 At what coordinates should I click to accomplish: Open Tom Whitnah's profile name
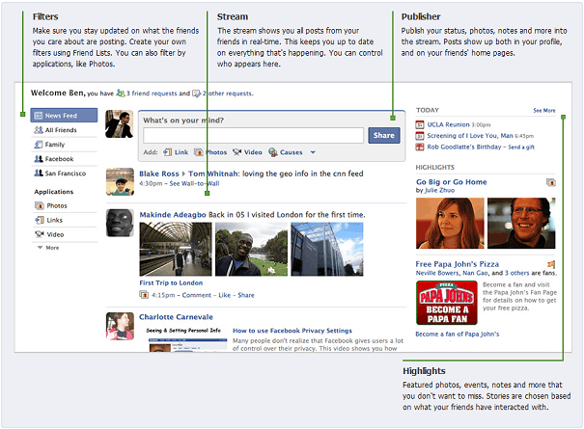(x=213, y=174)
